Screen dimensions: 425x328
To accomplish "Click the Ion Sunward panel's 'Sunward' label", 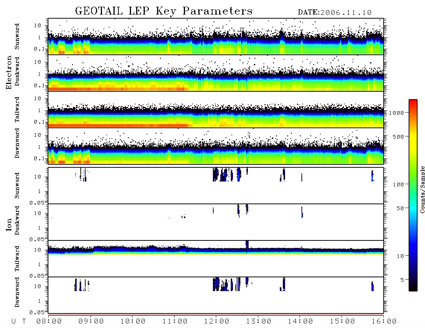I will tap(17, 186).
